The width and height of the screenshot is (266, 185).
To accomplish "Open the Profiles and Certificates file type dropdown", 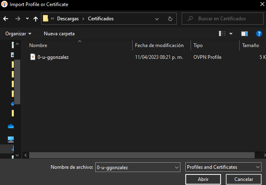I will coord(223,167).
